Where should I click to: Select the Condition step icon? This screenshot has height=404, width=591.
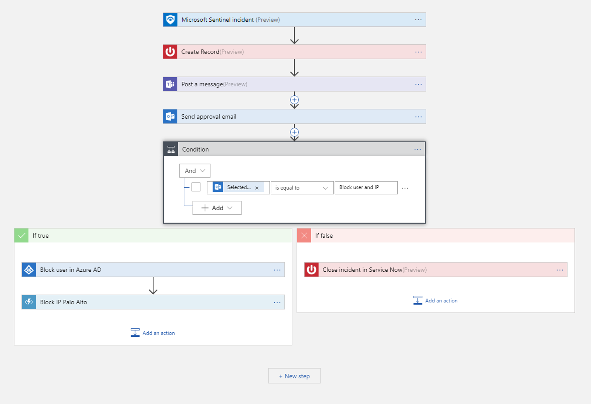click(x=171, y=149)
